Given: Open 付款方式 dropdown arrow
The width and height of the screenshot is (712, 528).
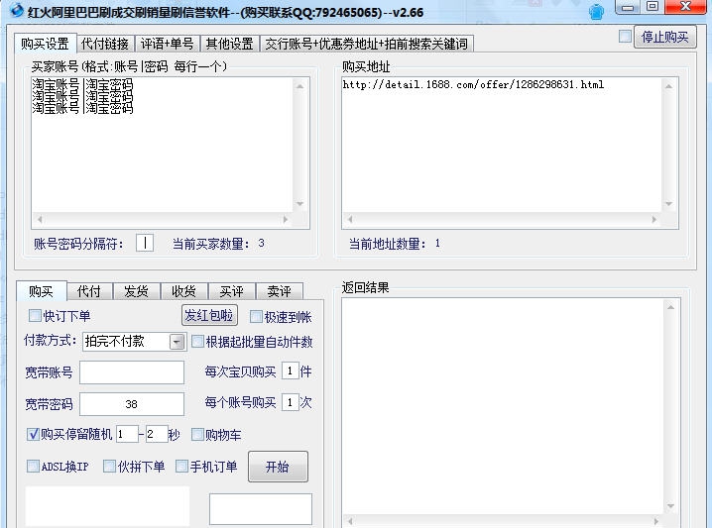Looking at the screenshot, I should (x=178, y=342).
